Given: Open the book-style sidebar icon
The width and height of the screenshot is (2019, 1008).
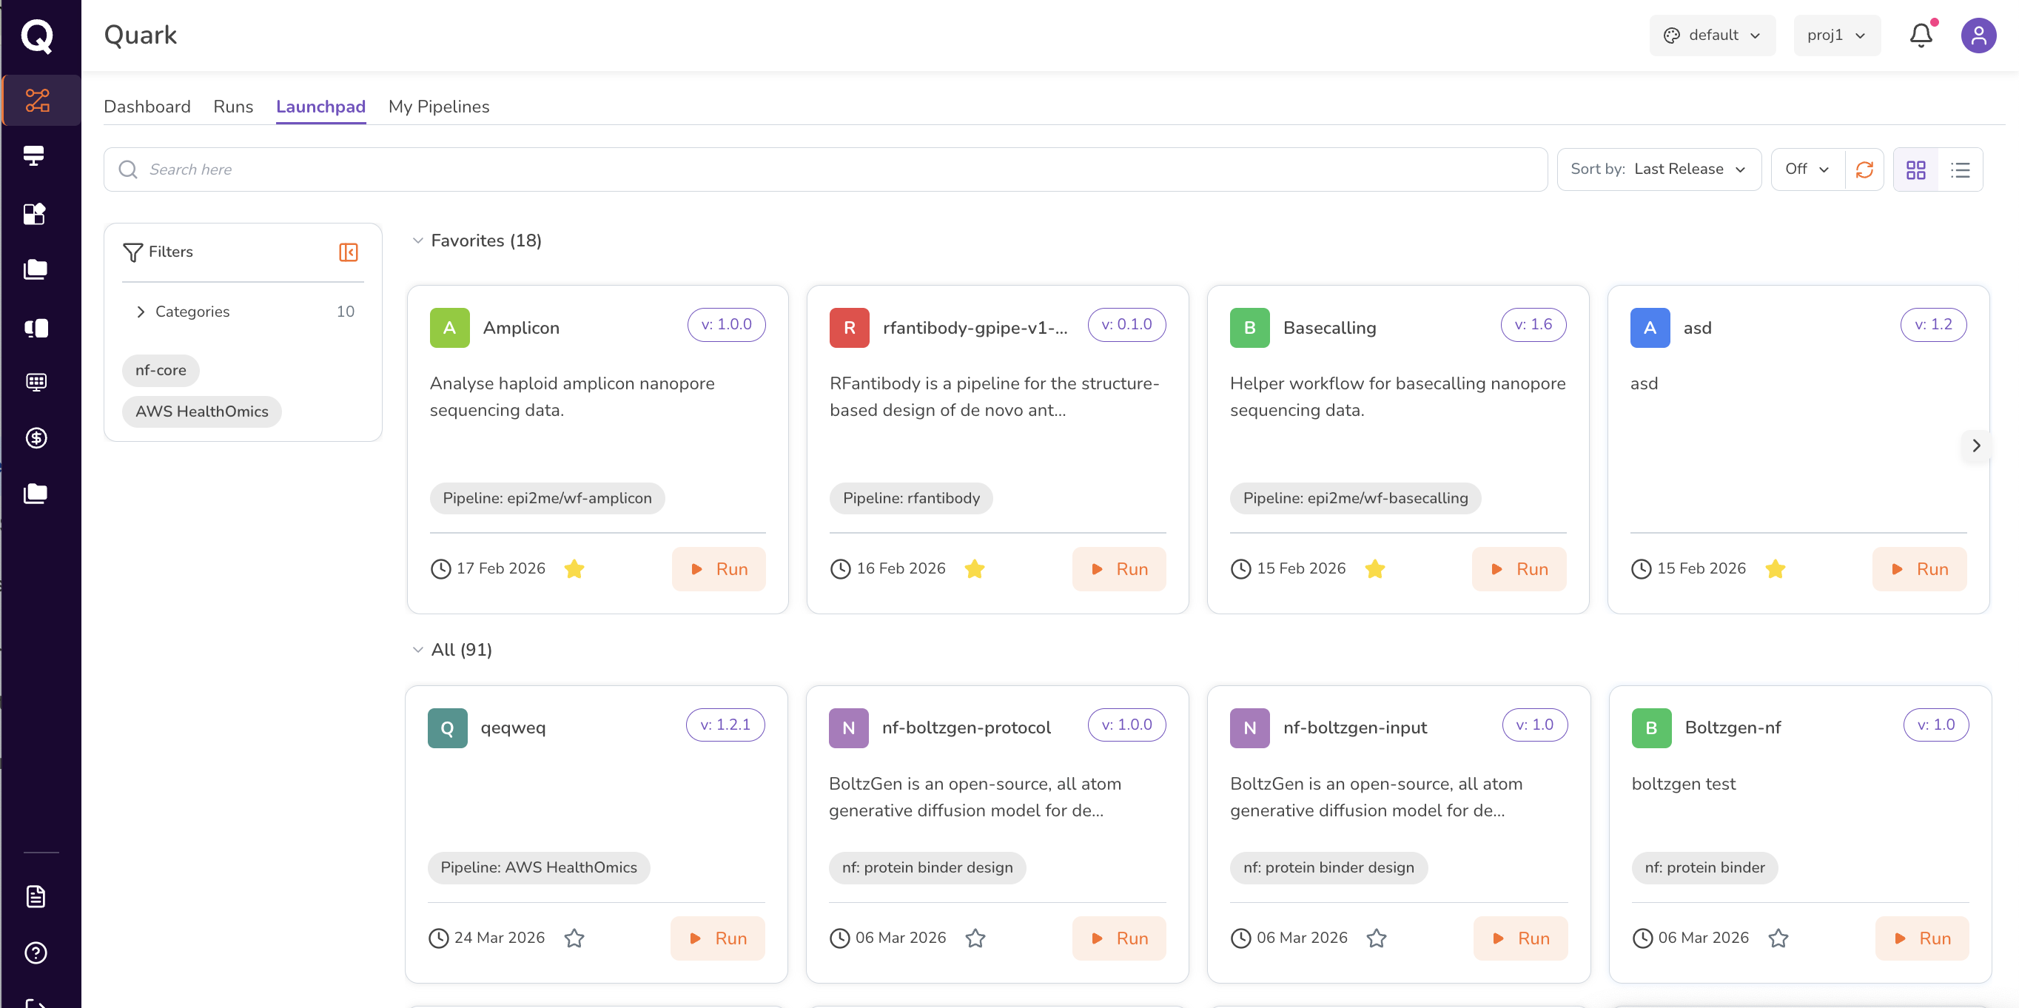Looking at the screenshot, I should coord(36,328).
